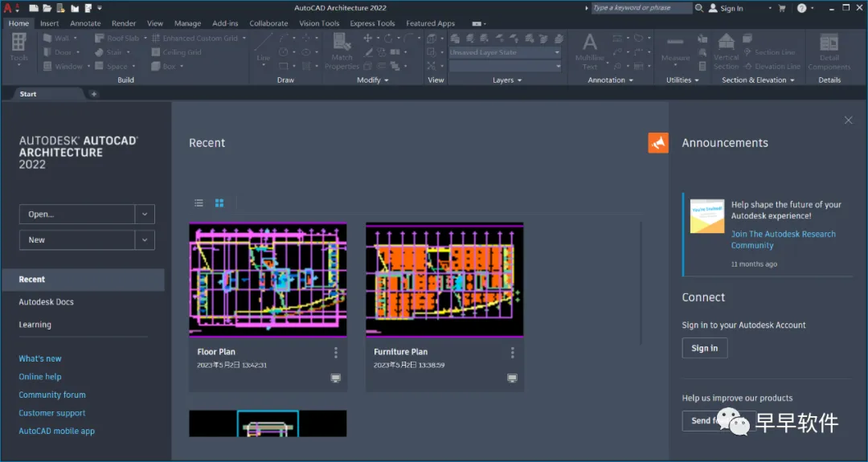
Task: Select the Enhanced Custom Grid tool
Action: (x=195, y=39)
